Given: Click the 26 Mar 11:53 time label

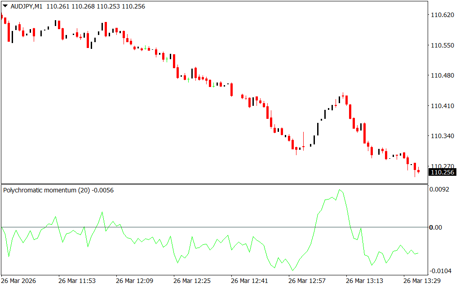Looking at the screenshot, I should click(77, 281).
